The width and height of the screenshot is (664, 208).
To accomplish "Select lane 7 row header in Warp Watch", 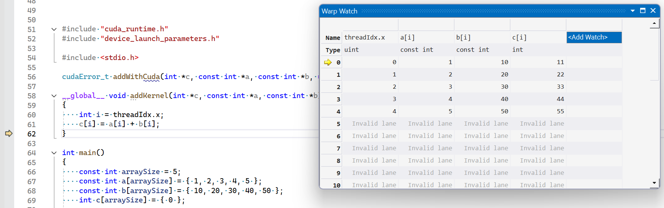I will (x=332, y=148).
